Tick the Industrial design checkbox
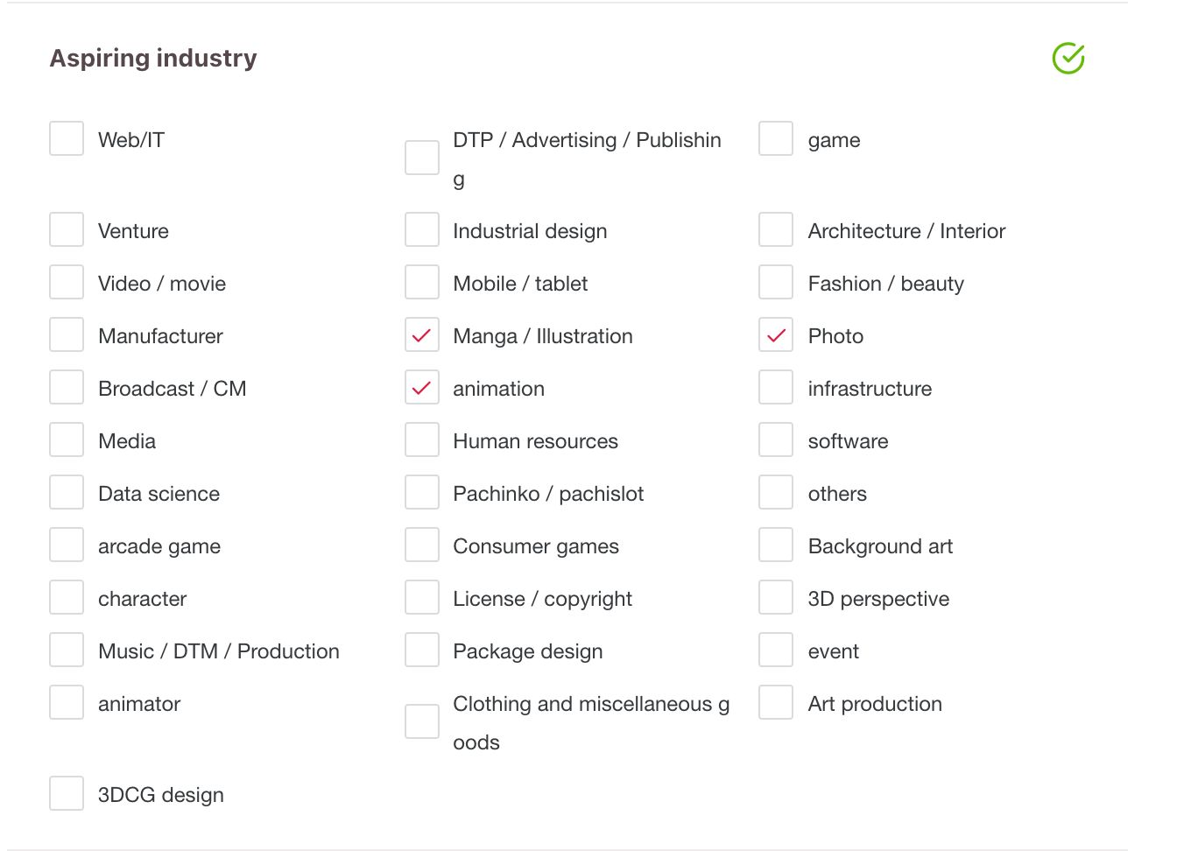The width and height of the screenshot is (1198, 851). (422, 230)
